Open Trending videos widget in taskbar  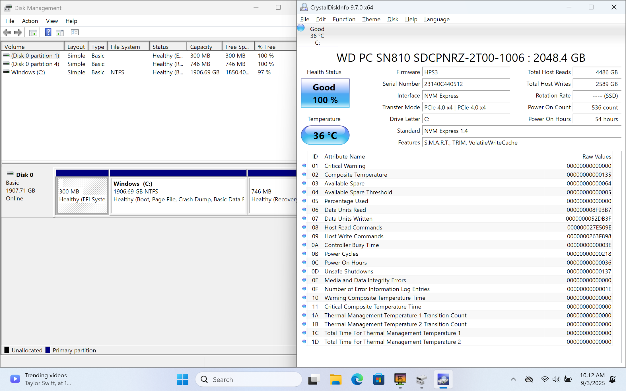(x=41, y=379)
